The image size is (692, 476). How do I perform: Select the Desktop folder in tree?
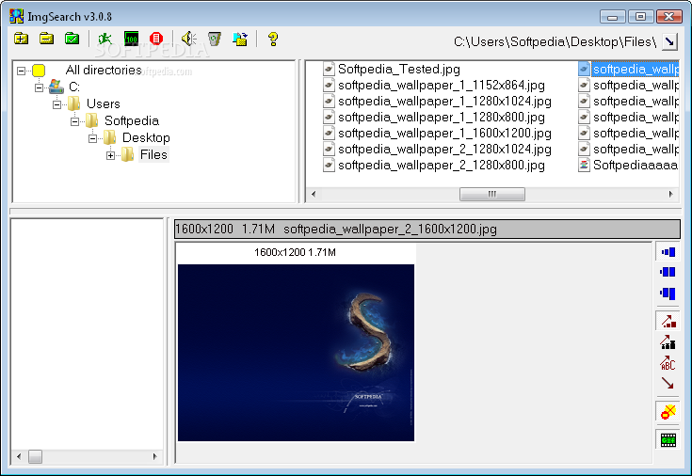point(146,137)
